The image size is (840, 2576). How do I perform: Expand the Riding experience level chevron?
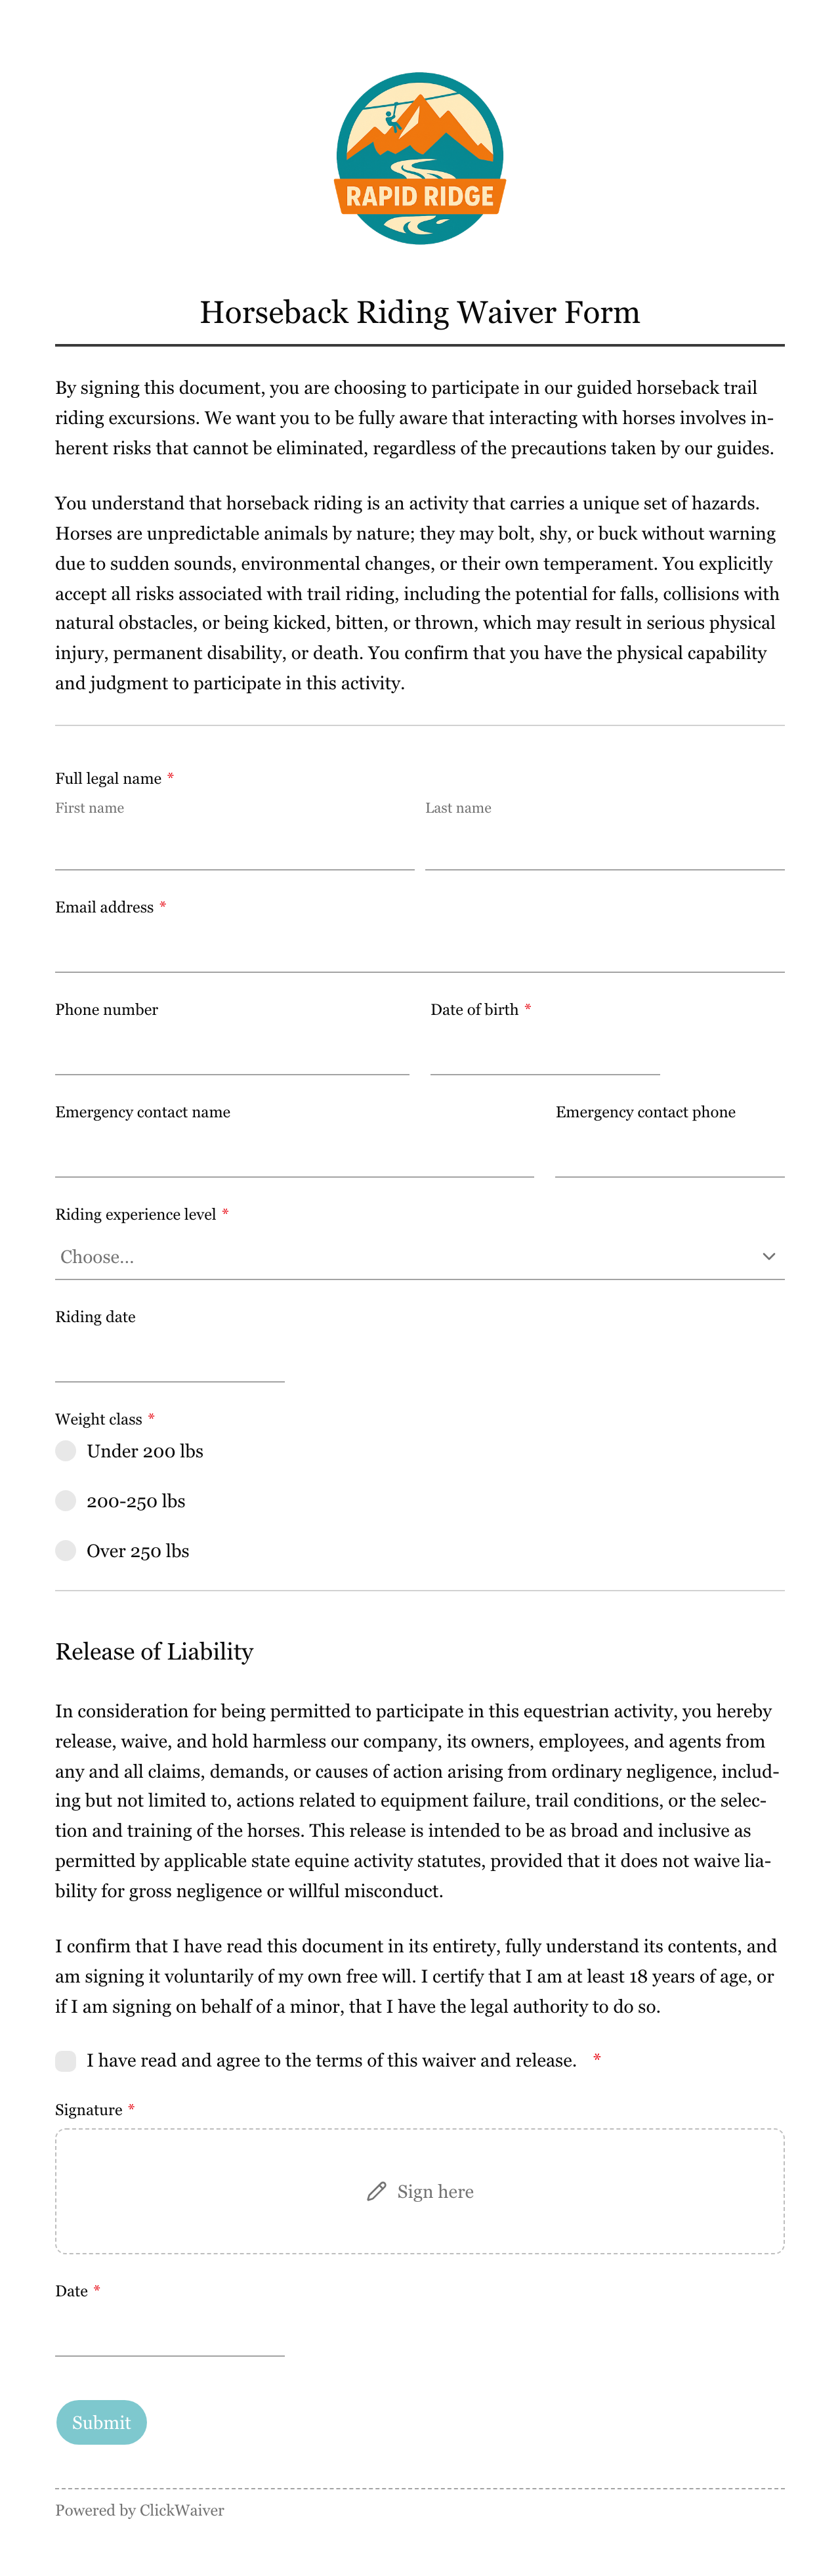pyautogui.click(x=768, y=1256)
